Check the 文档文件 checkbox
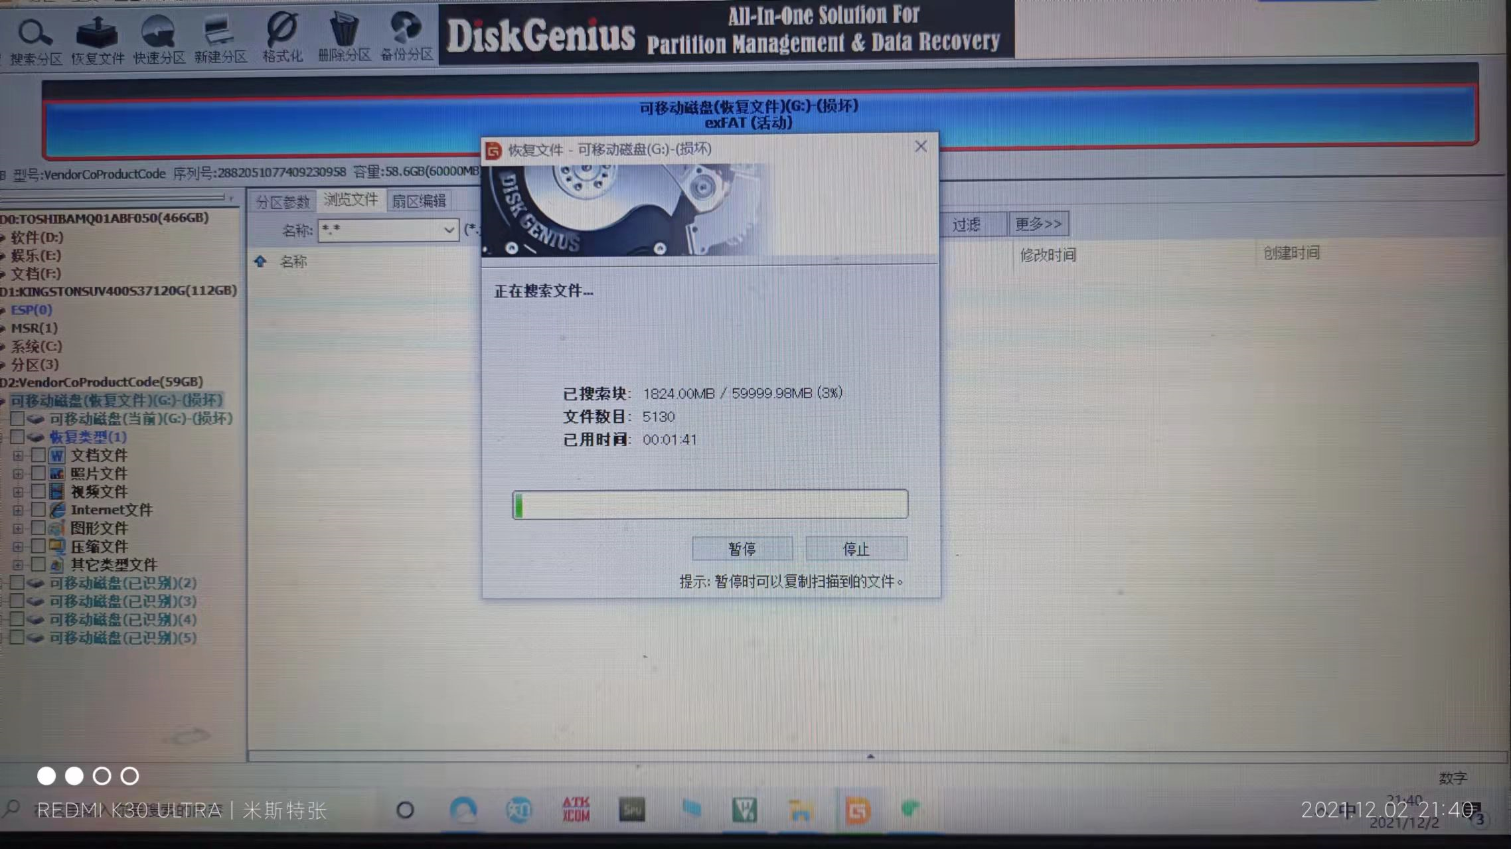This screenshot has height=849, width=1511. (x=39, y=455)
